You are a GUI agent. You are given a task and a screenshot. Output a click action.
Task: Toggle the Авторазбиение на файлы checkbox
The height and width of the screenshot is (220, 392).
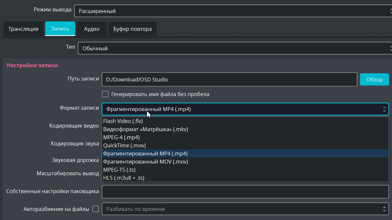pos(95,209)
